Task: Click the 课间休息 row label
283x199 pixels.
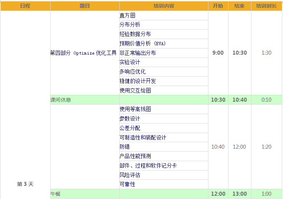Action: pyautogui.click(x=61, y=100)
